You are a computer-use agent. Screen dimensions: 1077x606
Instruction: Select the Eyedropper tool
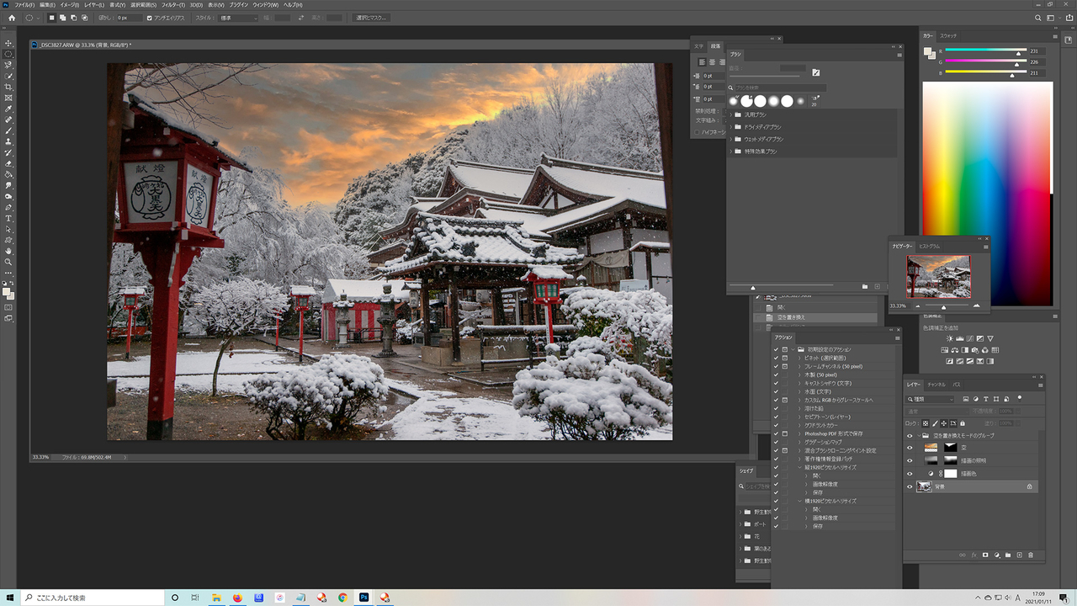pos(8,109)
